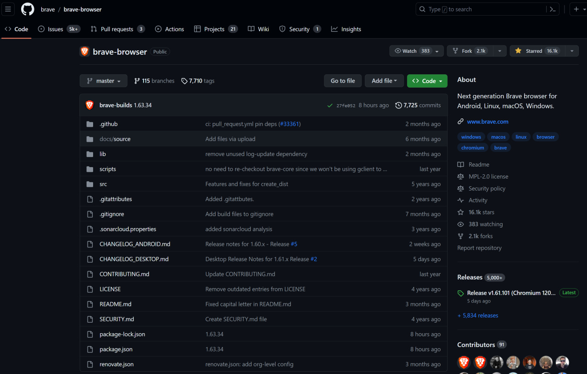587x374 pixels.
Task: Open the hamburger navigation menu
Action: click(x=8, y=9)
